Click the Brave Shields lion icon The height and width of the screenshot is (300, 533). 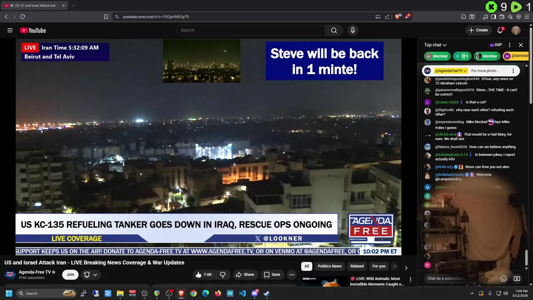(x=398, y=17)
